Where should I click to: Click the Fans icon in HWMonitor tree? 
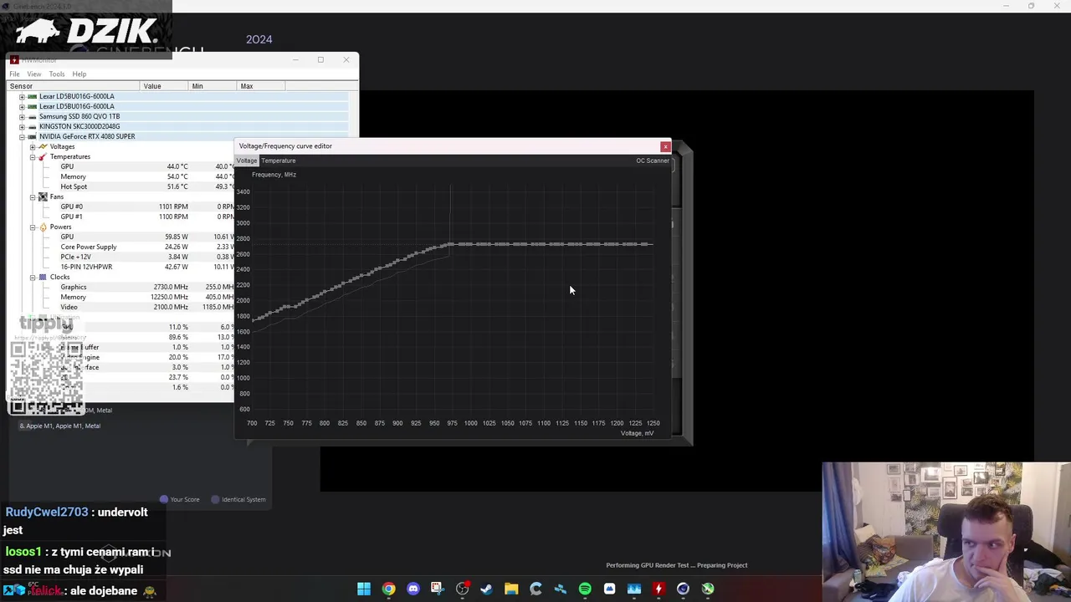click(x=43, y=196)
